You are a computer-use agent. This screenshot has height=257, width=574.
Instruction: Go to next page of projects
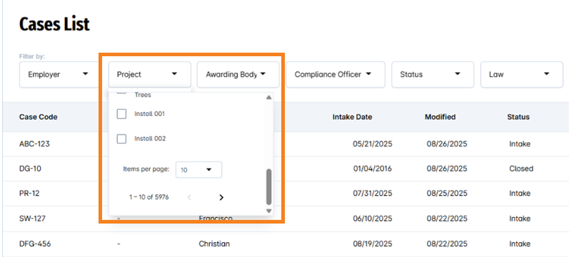coord(221,197)
